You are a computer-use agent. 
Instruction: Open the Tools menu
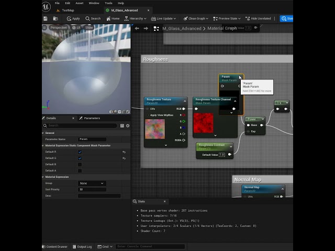tap(108, 3)
